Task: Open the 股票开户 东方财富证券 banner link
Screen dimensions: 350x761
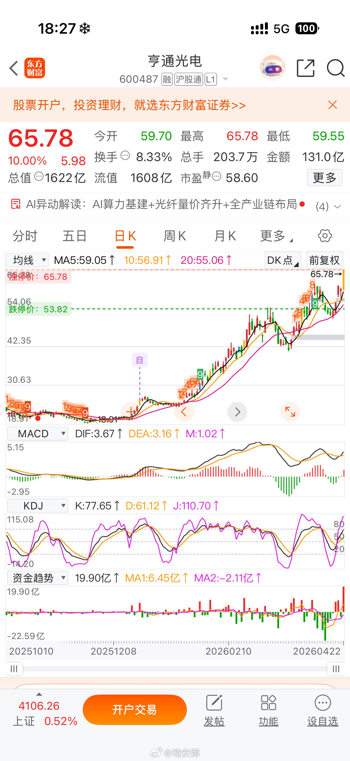Action: [129, 105]
